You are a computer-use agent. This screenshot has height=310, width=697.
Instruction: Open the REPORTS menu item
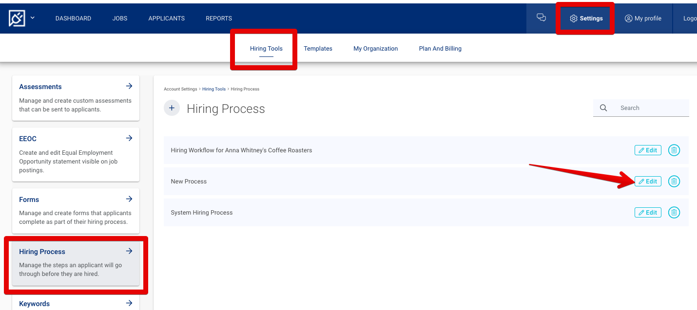point(218,18)
